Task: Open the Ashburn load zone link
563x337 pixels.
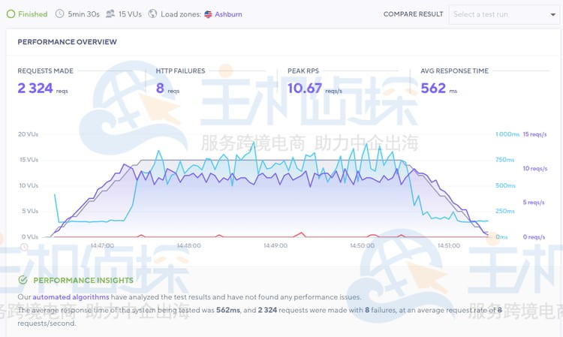Action: pyautogui.click(x=229, y=14)
